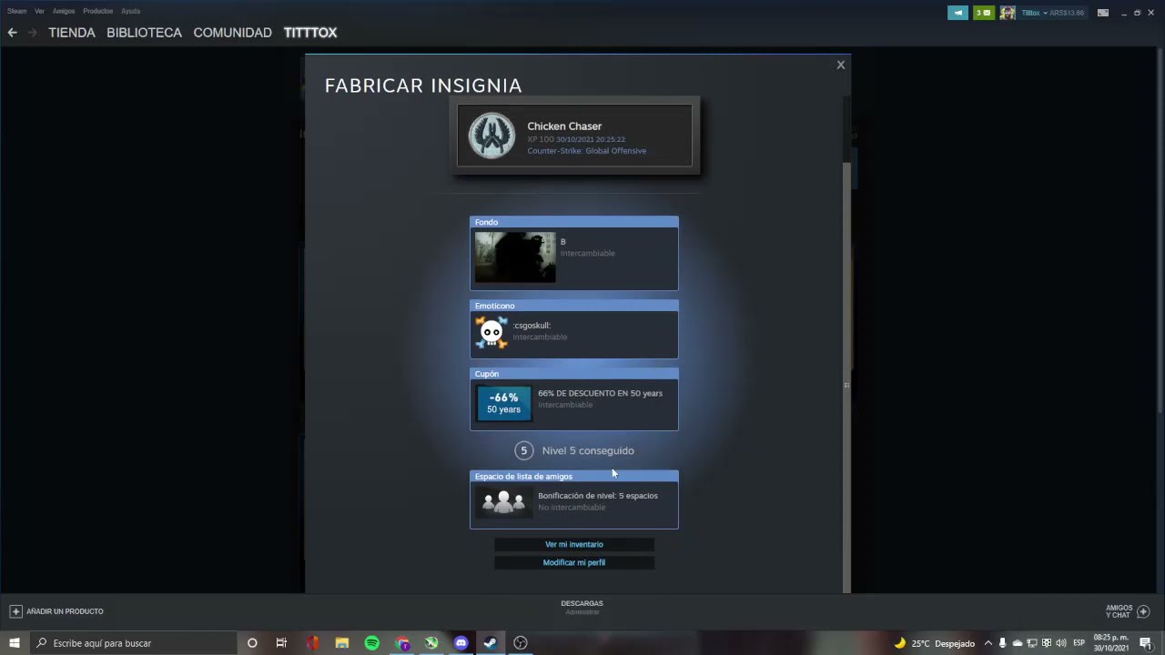This screenshot has height=655, width=1165.
Task: Open the Ayuda menu
Action: coord(131,11)
